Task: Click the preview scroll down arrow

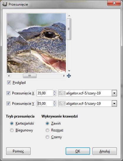Action: pyautogui.click(x=69, y=71)
